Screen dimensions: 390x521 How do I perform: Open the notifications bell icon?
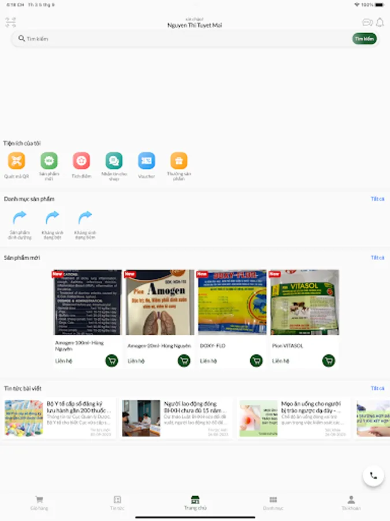(380, 22)
